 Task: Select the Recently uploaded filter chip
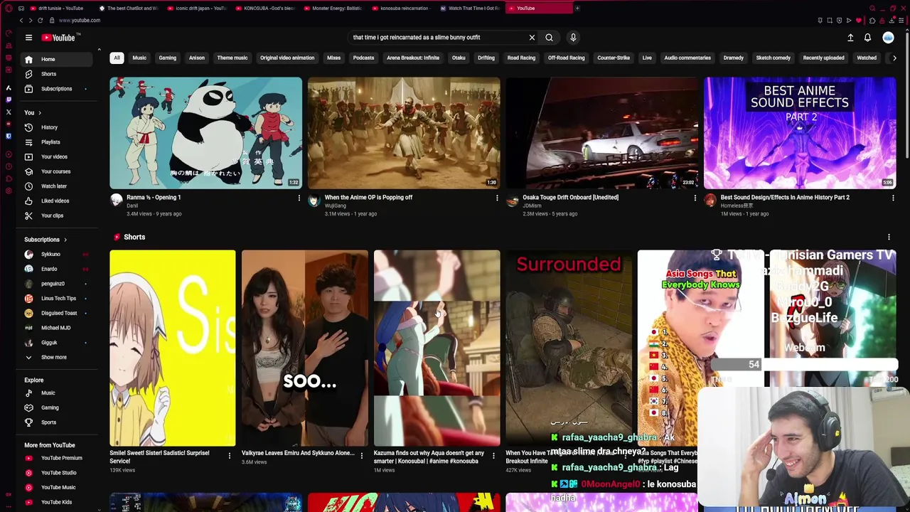pyautogui.click(x=823, y=58)
